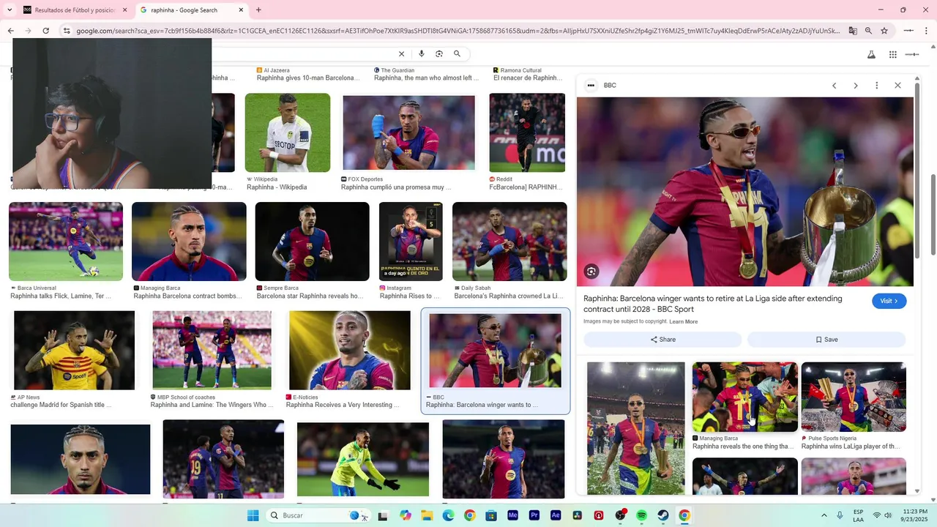This screenshot has width=937, height=527.
Task: Open the taskbar clock showing 11:23 PM
Action: click(916, 515)
